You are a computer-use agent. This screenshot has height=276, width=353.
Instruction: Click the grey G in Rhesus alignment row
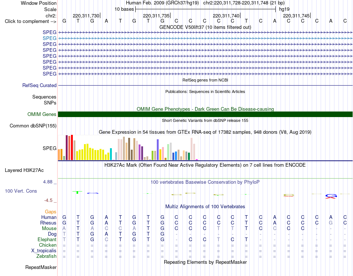pos(330,223)
